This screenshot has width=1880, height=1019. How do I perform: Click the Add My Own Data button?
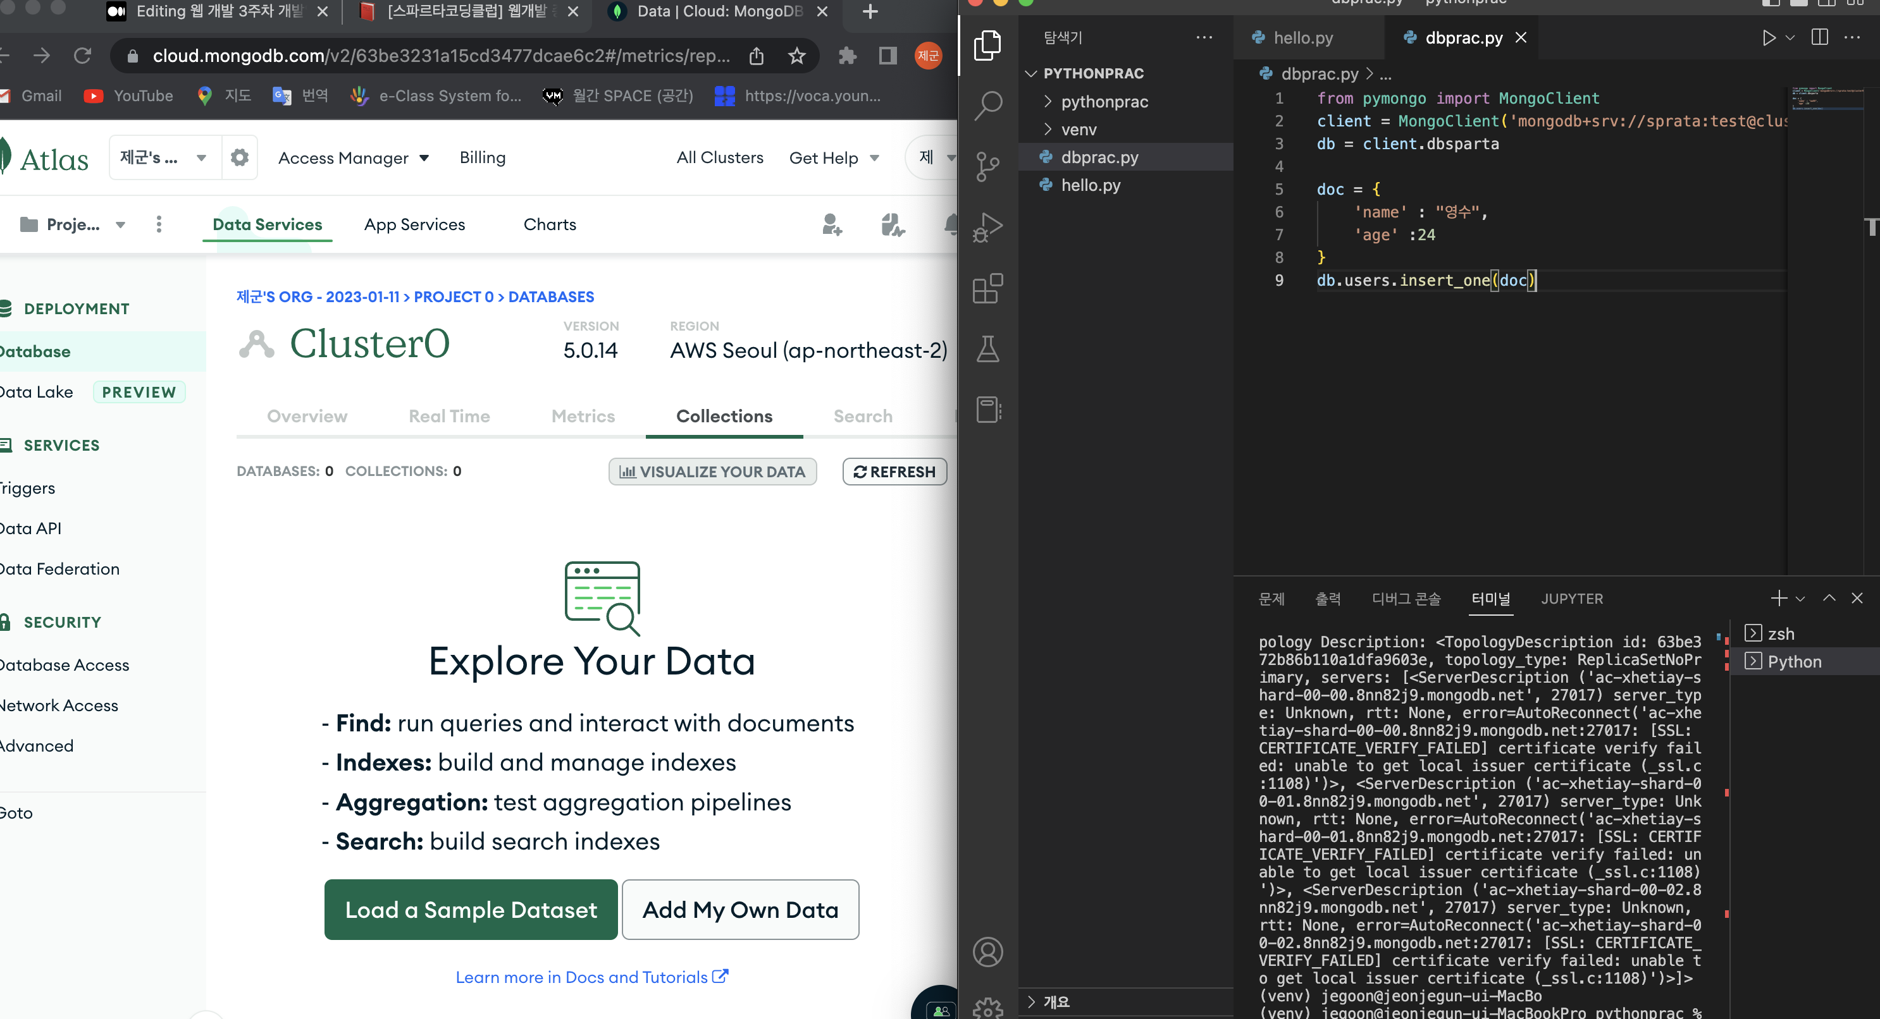740,910
